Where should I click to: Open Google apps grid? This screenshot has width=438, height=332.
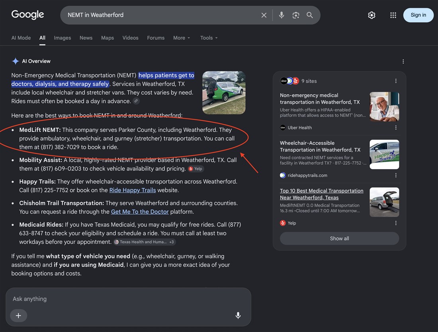tap(393, 15)
